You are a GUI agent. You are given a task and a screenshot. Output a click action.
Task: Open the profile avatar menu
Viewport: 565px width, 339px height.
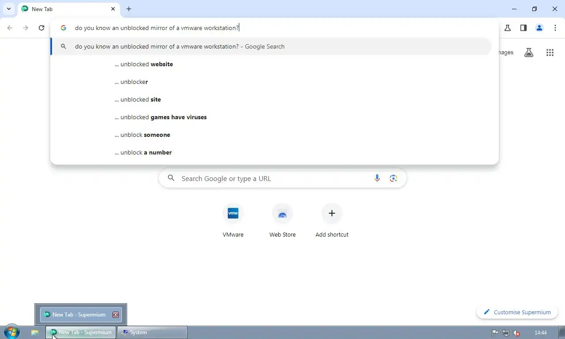coord(539,28)
